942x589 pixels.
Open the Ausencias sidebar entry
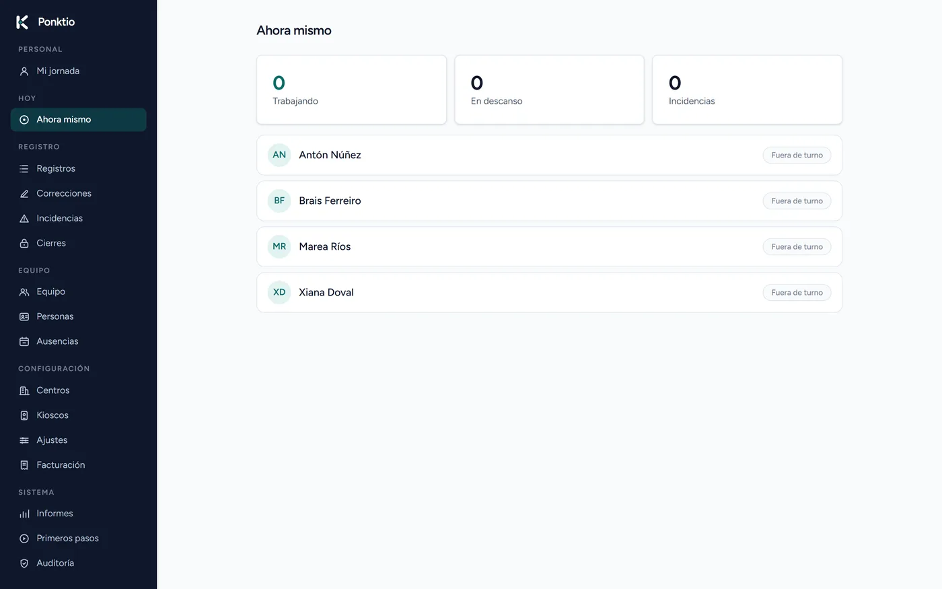pyautogui.click(x=78, y=342)
